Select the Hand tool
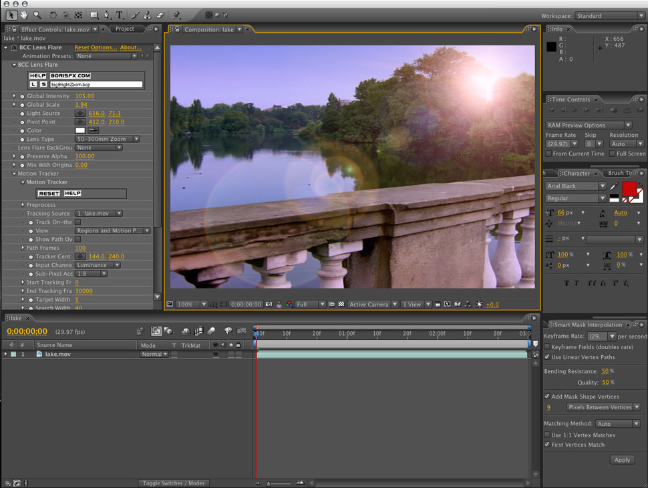Image resolution: width=648 pixels, height=488 pixels. [24, 15]
